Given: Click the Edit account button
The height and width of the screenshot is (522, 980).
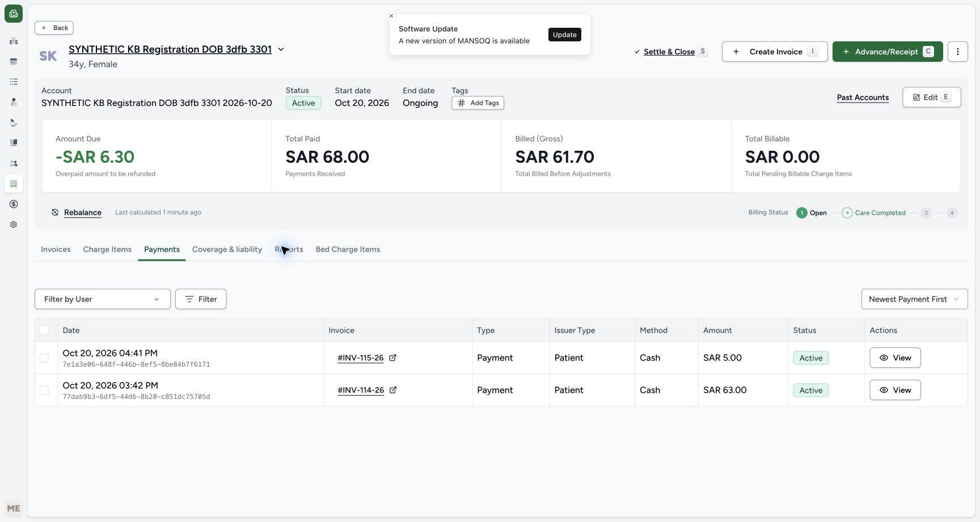Looking at the screenshot, I should tap(932, 97).
